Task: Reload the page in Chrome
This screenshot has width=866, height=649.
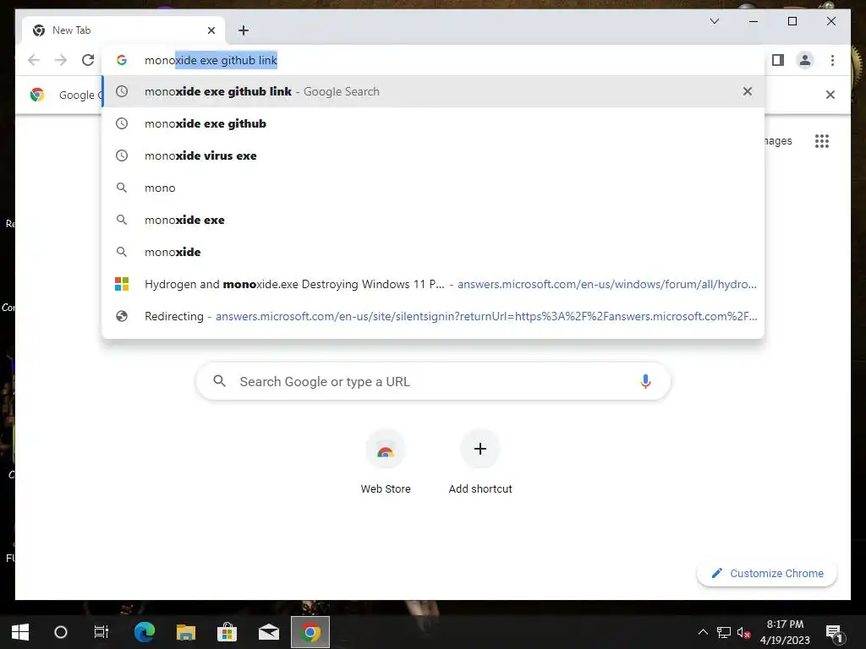Action: (x=88, y=60)
